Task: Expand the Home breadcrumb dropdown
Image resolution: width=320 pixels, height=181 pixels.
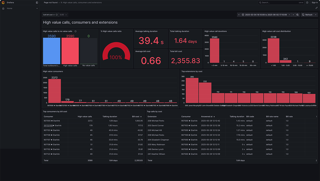Action: 37,8
